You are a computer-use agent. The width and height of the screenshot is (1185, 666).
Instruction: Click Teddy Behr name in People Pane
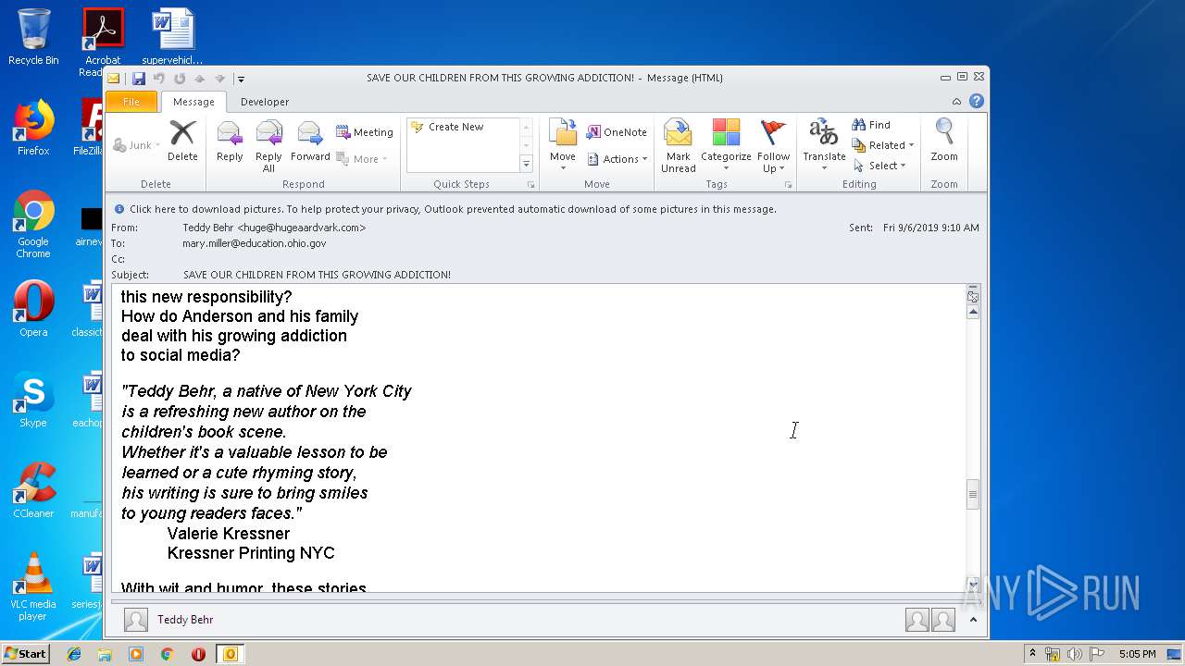(185, 620)
